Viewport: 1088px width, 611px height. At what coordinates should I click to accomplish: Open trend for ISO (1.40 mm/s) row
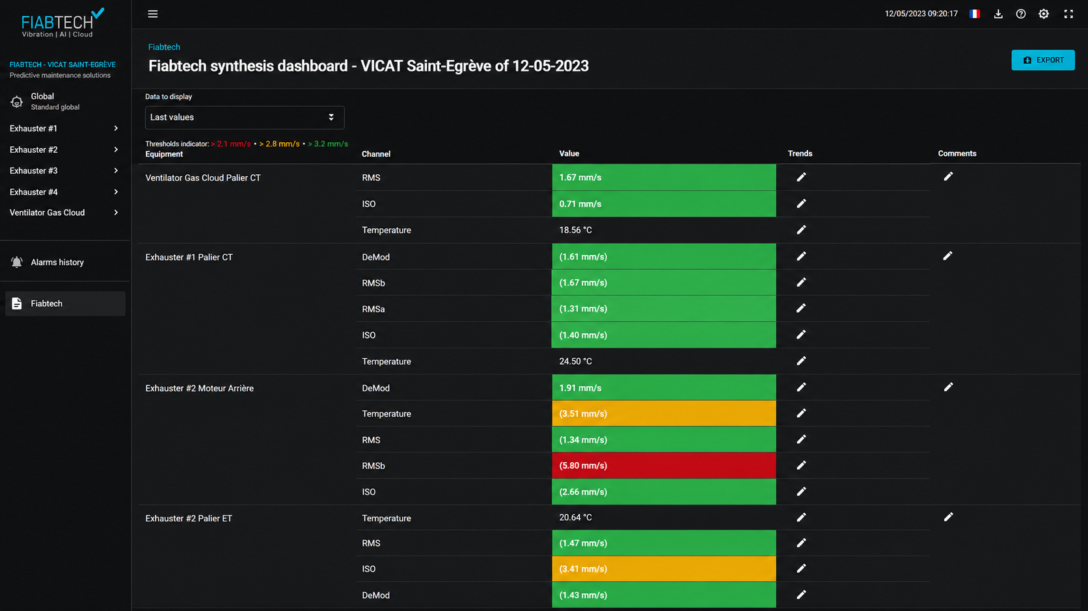[x=801, y=334]
